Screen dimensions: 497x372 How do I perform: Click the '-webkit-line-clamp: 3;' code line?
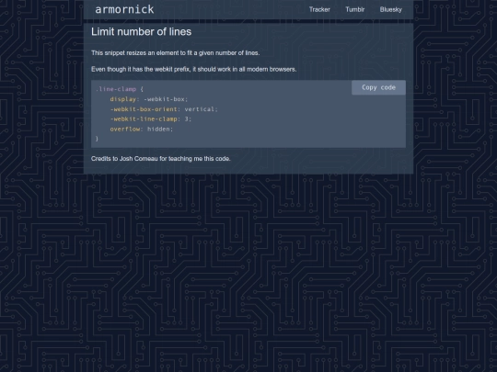(151, 118)
